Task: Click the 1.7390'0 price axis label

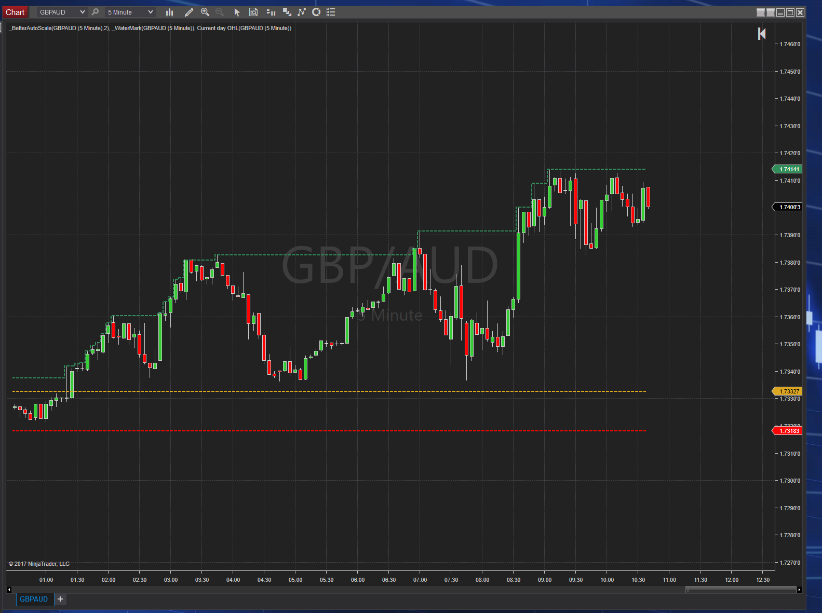Action: click(x=790, y=235)
